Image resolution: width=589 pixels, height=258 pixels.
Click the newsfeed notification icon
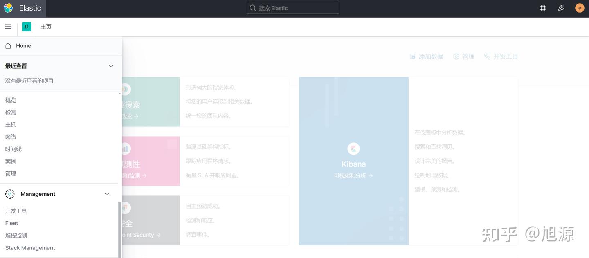pos(560,7)
